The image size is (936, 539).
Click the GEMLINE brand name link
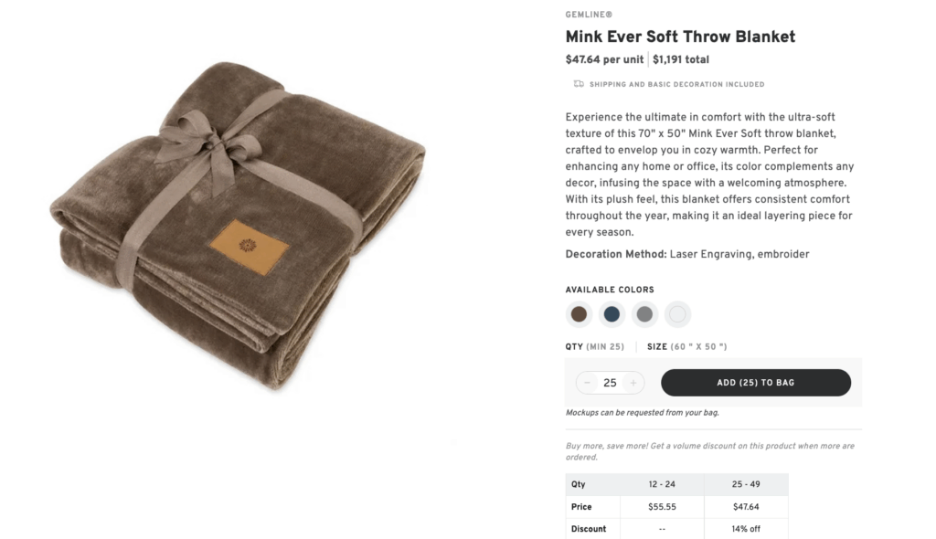tap(589, 15)
